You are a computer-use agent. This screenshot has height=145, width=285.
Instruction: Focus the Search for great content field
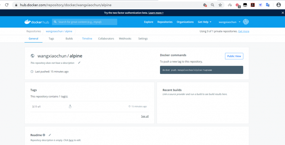point(84,22)
